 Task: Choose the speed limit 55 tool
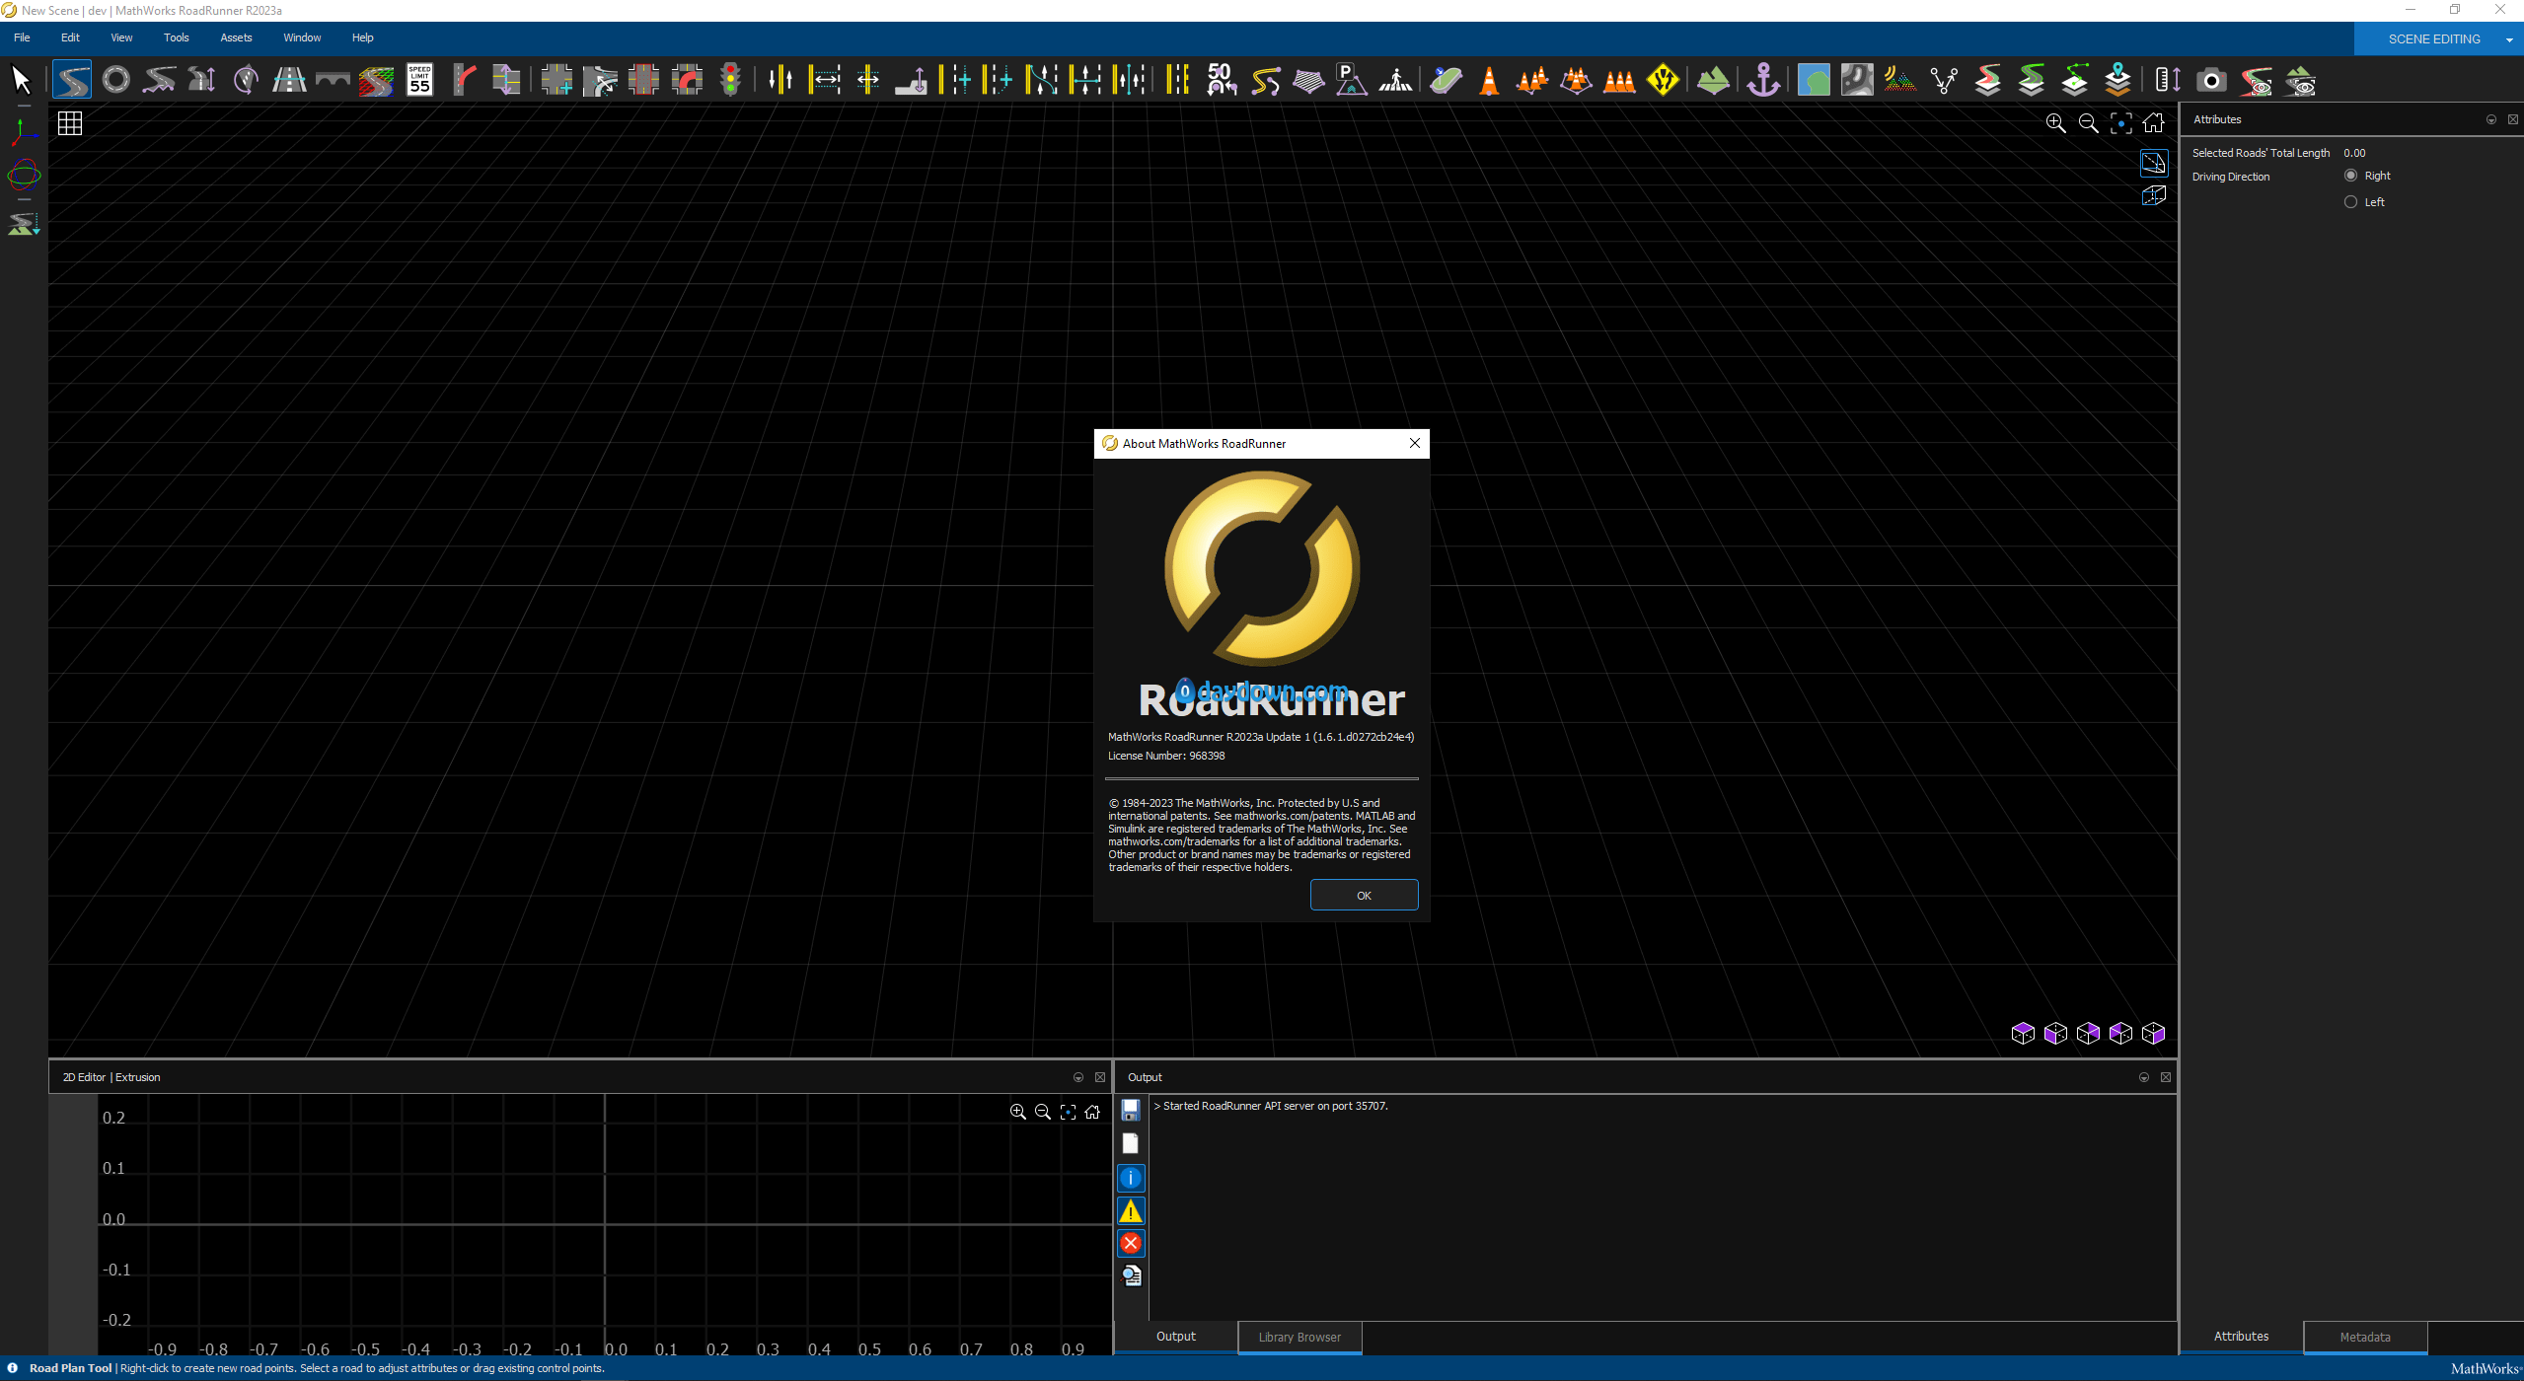click(x=420, y=80)
